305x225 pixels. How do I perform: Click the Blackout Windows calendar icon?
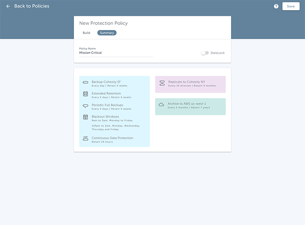pyautogui.click(x=85, y=117)
